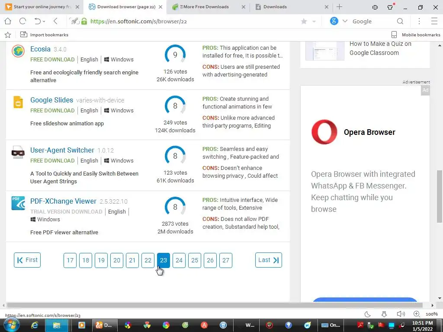
Task: Open the hamburger main menu
Action: (x=434, y=21)
